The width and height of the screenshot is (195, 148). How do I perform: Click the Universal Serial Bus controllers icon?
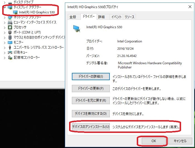pos(10,47)
